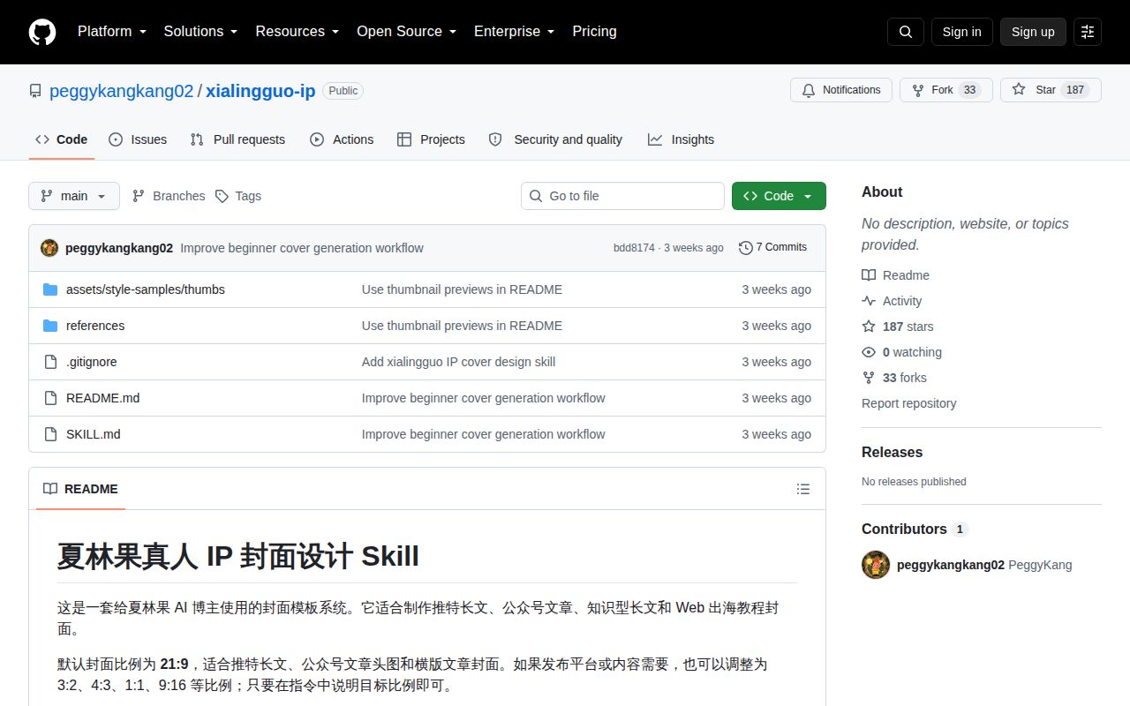Open the 7 Commits history
Screen dimensions: 1130x706
(x=772, y=248)
